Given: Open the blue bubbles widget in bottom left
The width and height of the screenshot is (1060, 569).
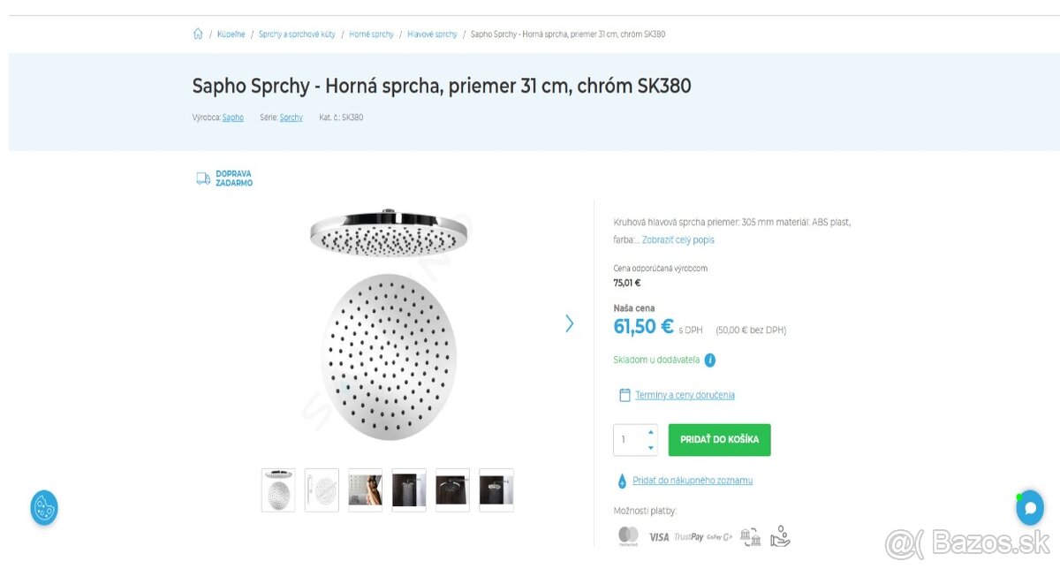Looking at the screenshot, I should (43, 508).
